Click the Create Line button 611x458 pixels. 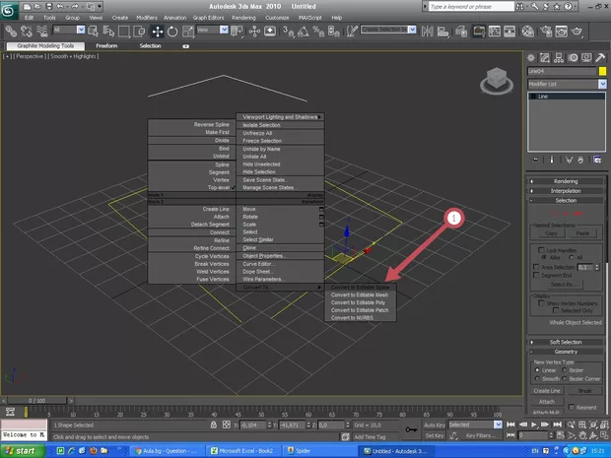pos(546,391)
